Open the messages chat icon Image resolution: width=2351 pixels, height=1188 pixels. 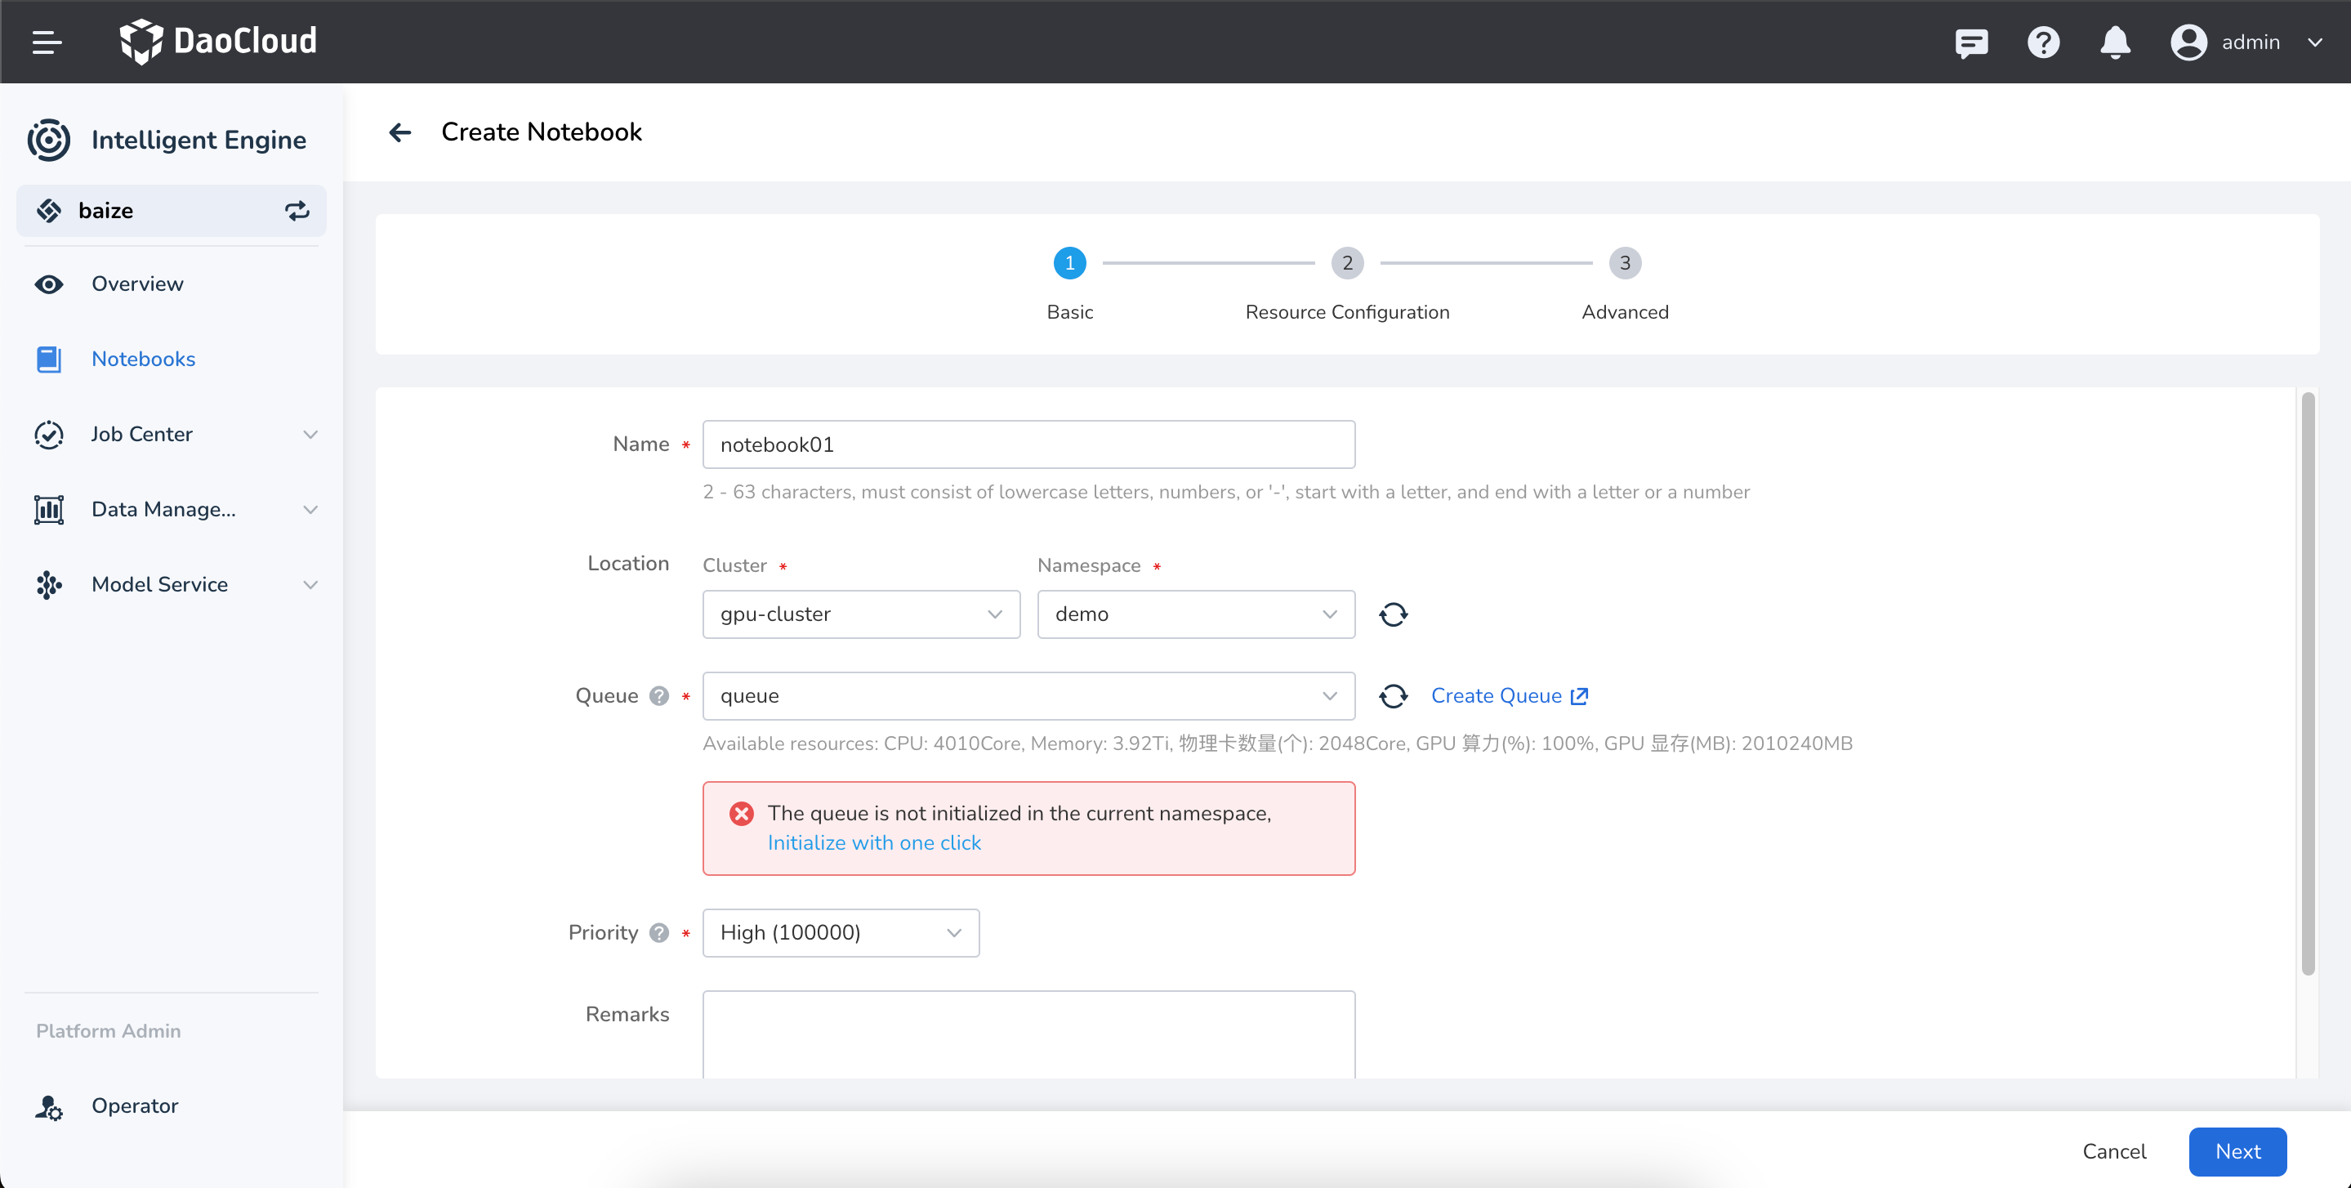coord(1970,42)
